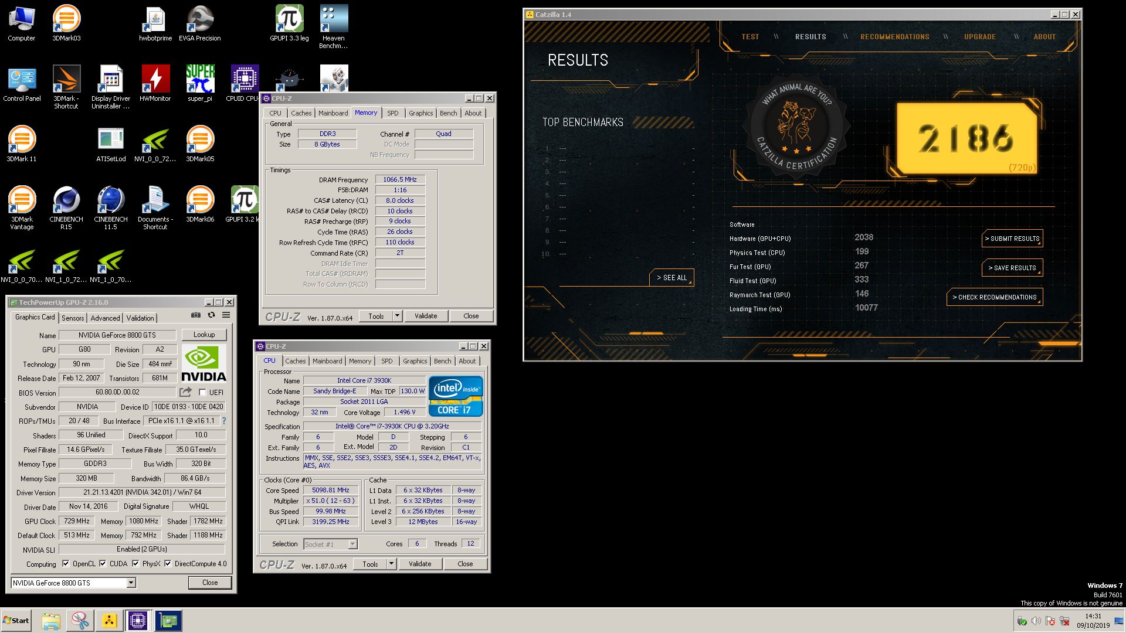The image size is (1126, 633).
Task: Click DRAM Frequency value field
Action: [x=400, y=179]
